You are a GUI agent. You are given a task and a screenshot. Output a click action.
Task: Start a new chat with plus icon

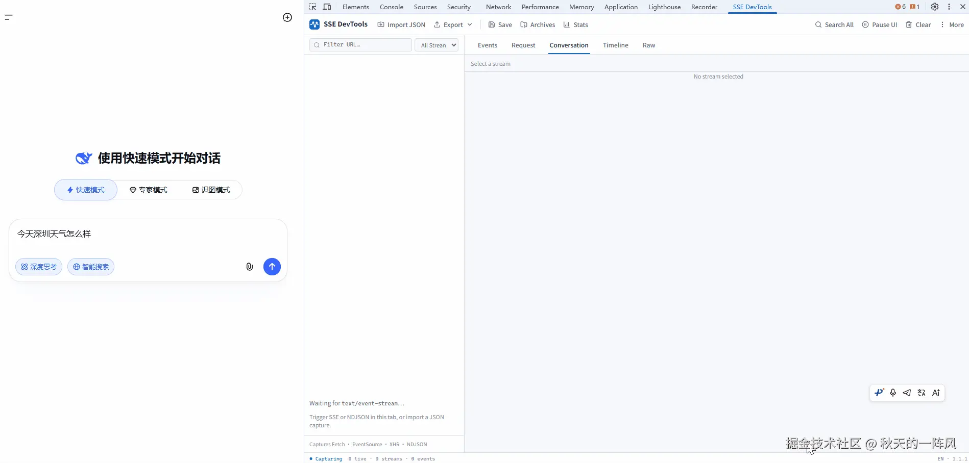(x=287, y=17)
